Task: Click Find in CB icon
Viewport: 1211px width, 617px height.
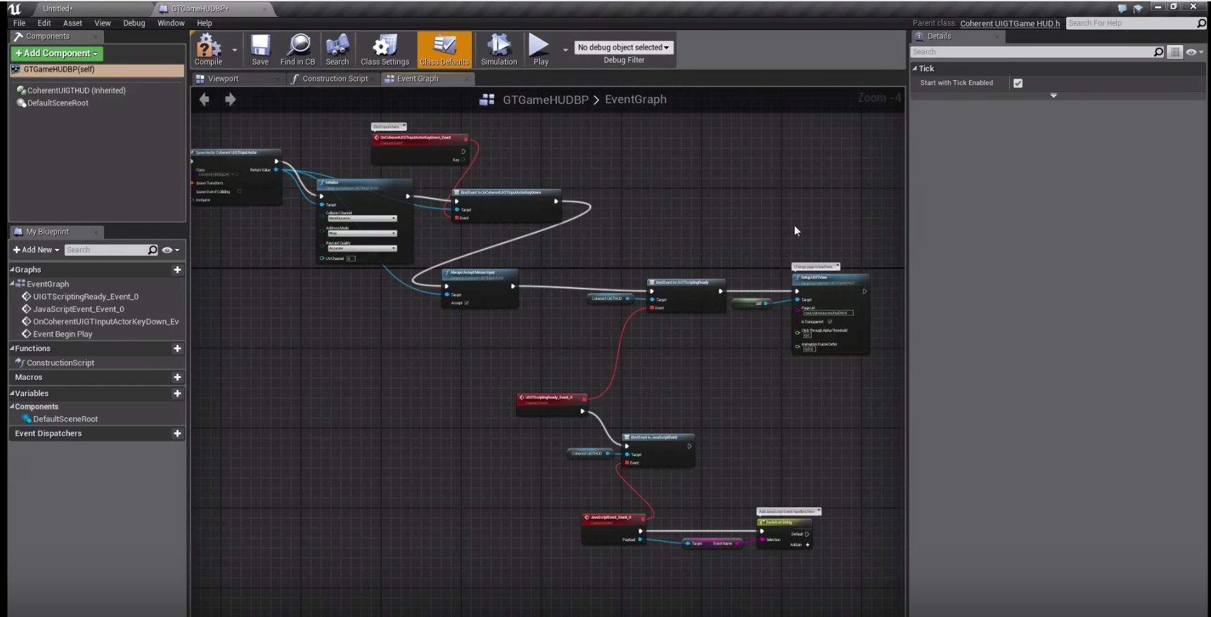Action: click(x=297, y=49)
